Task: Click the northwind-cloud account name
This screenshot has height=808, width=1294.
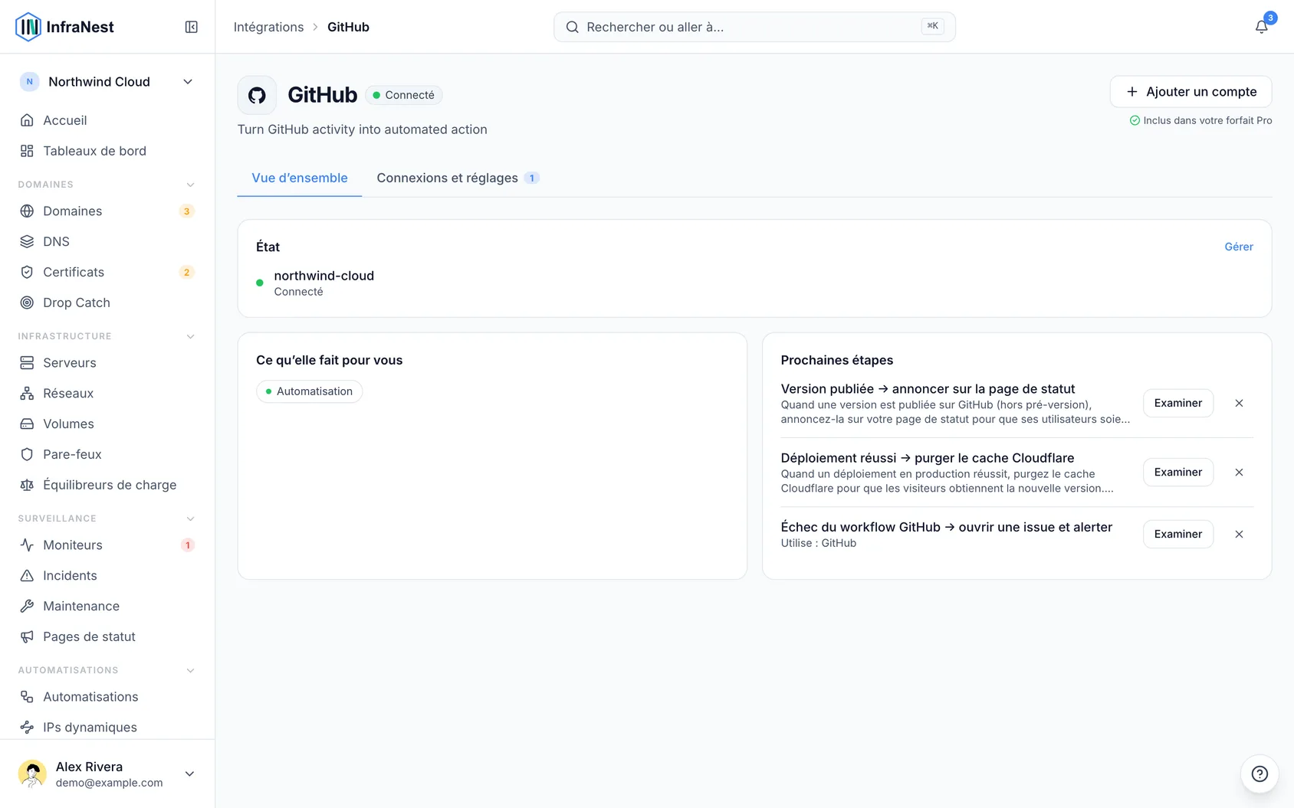Action: pos(324,276)
